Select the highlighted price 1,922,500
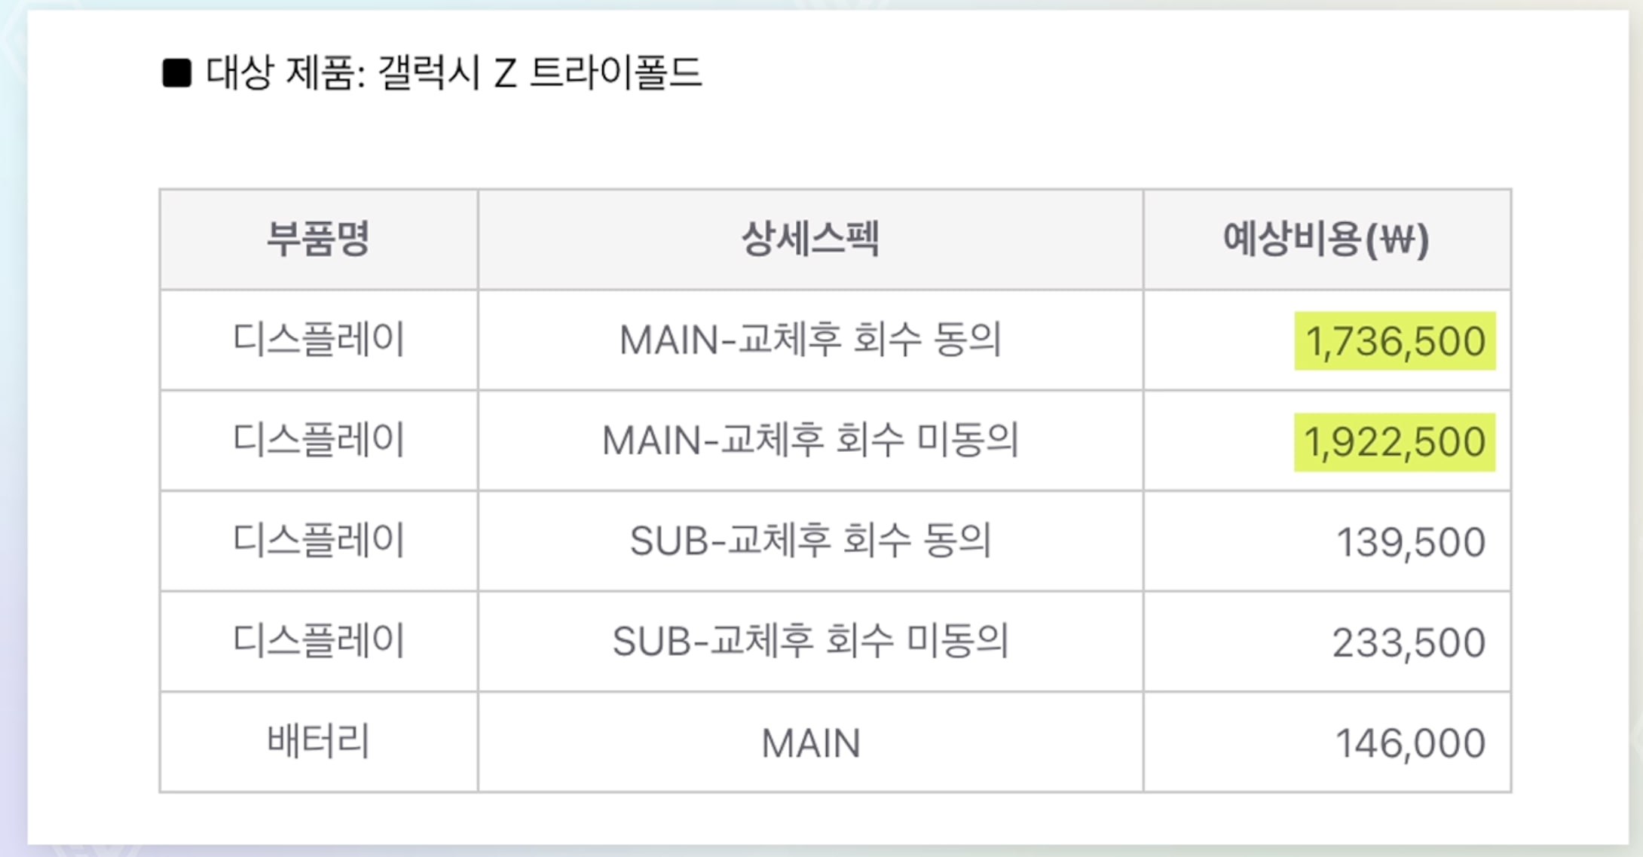Screen dimensions: 1643x857 tap(1395, 442)
